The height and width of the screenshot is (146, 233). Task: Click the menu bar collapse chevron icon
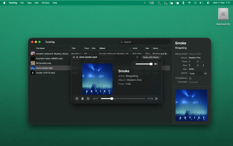click(x=145, y=3)
